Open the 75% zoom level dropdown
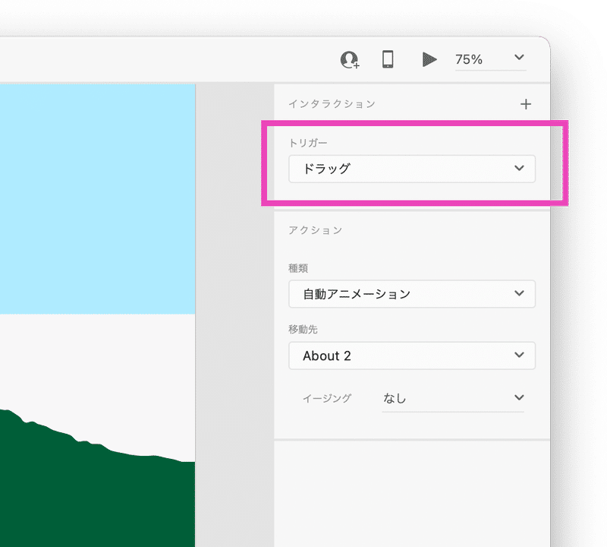The image size is (607, 547). click(x=490, y=59)
